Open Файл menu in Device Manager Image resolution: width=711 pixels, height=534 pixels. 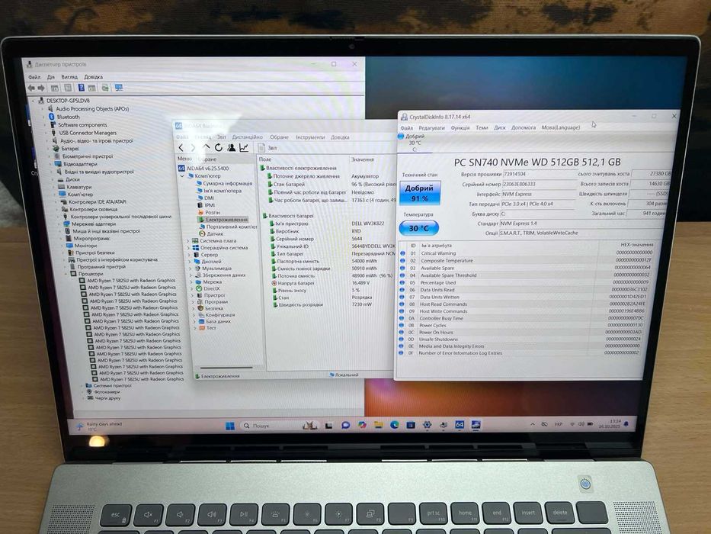[34, 77]
